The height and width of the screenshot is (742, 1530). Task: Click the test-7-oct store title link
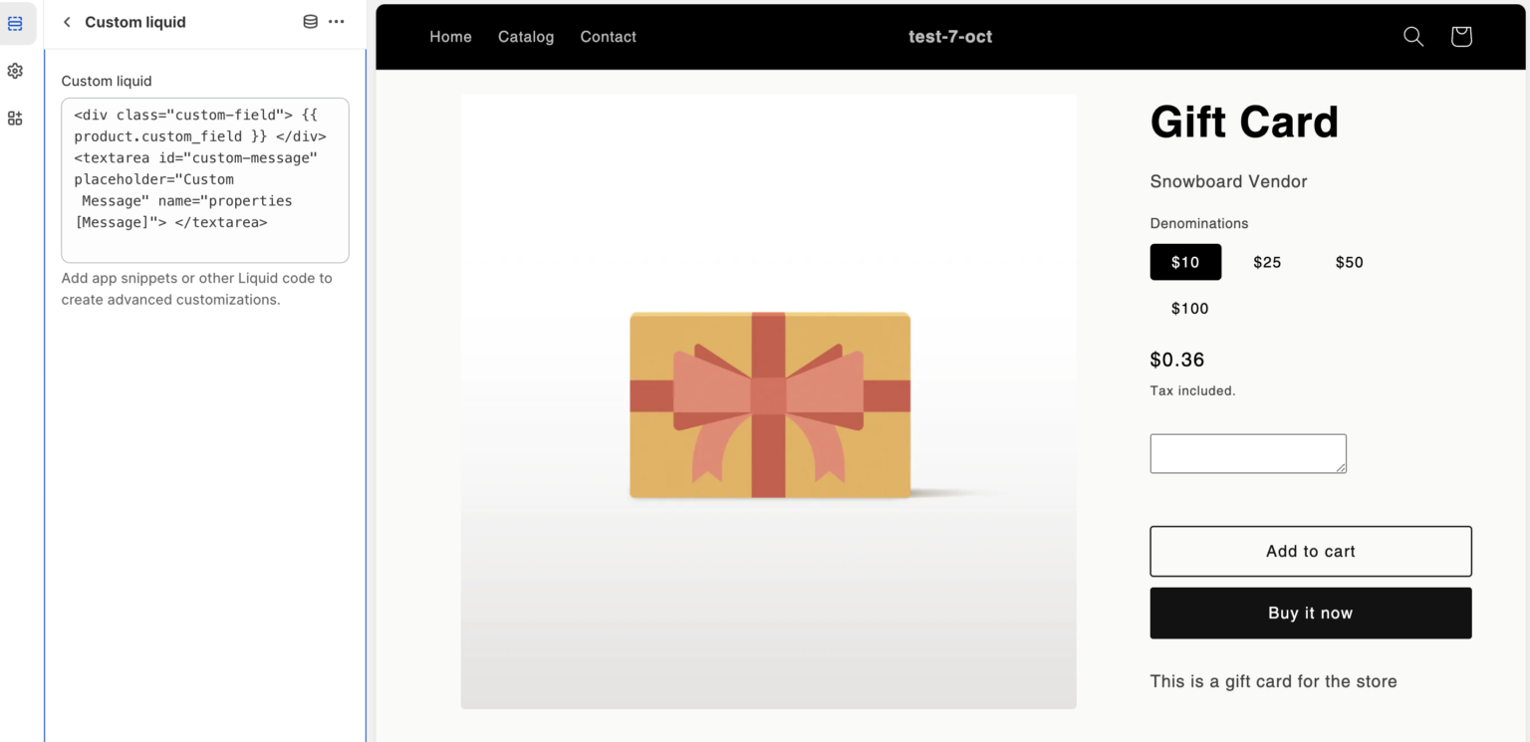(x=950, y=37)
